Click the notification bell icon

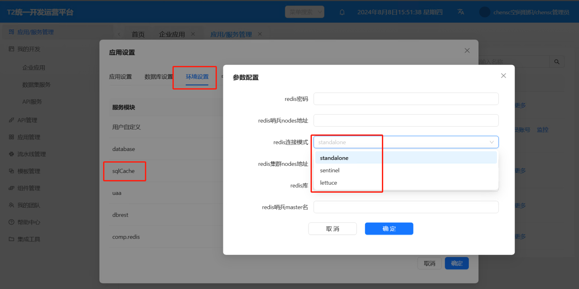point(342,12)
